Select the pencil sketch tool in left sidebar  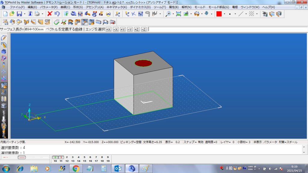4,38
